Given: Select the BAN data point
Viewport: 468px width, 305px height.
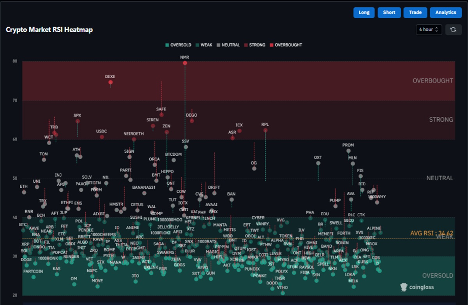Looking at the screenshot, I should click(232, 200).
